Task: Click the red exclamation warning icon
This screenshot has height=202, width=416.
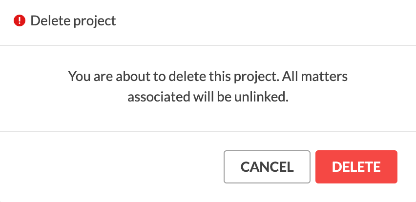Action: pos(20,20)
